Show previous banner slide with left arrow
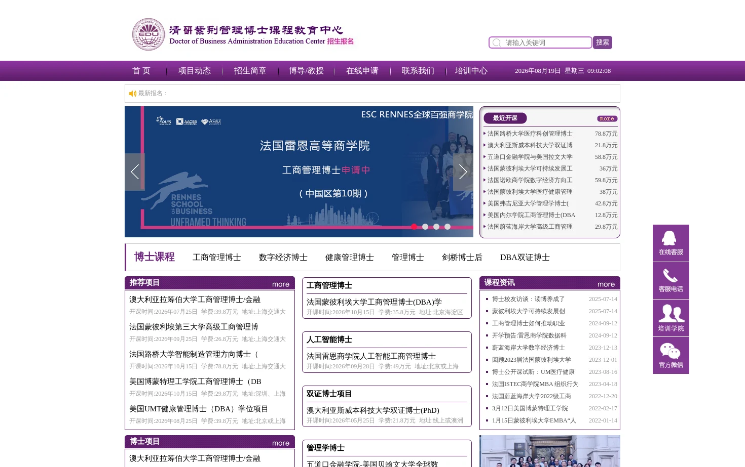 click(135, 172)
